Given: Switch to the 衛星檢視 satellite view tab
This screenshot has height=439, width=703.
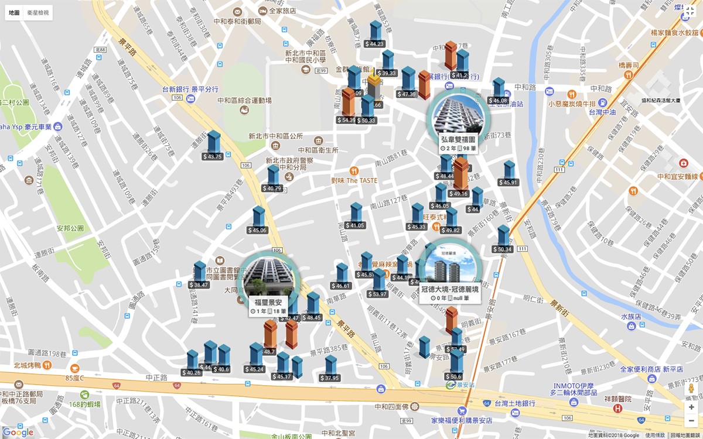Looking at the screenshot, I should click(38, 12).
